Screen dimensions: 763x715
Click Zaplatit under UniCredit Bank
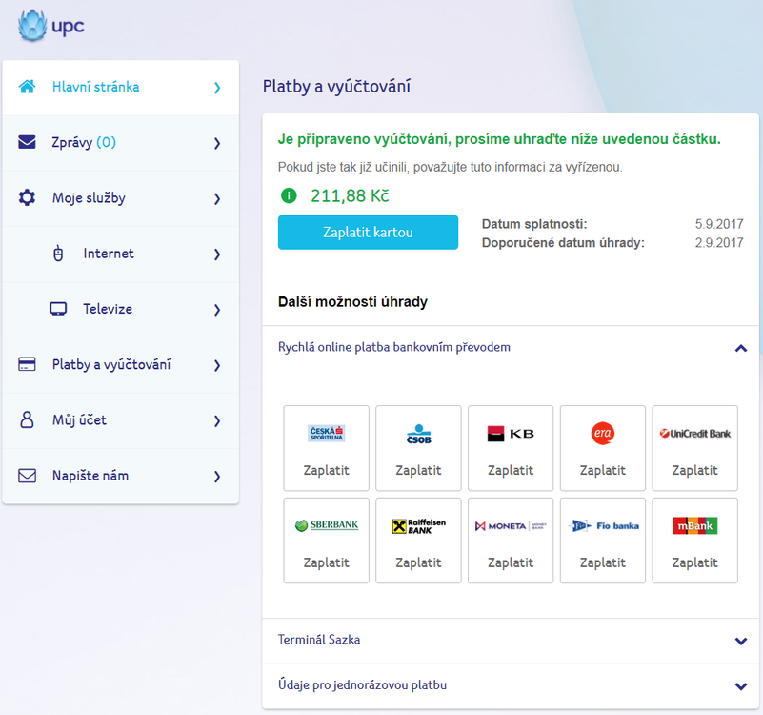pyautogui.click(x=694, y=470)
